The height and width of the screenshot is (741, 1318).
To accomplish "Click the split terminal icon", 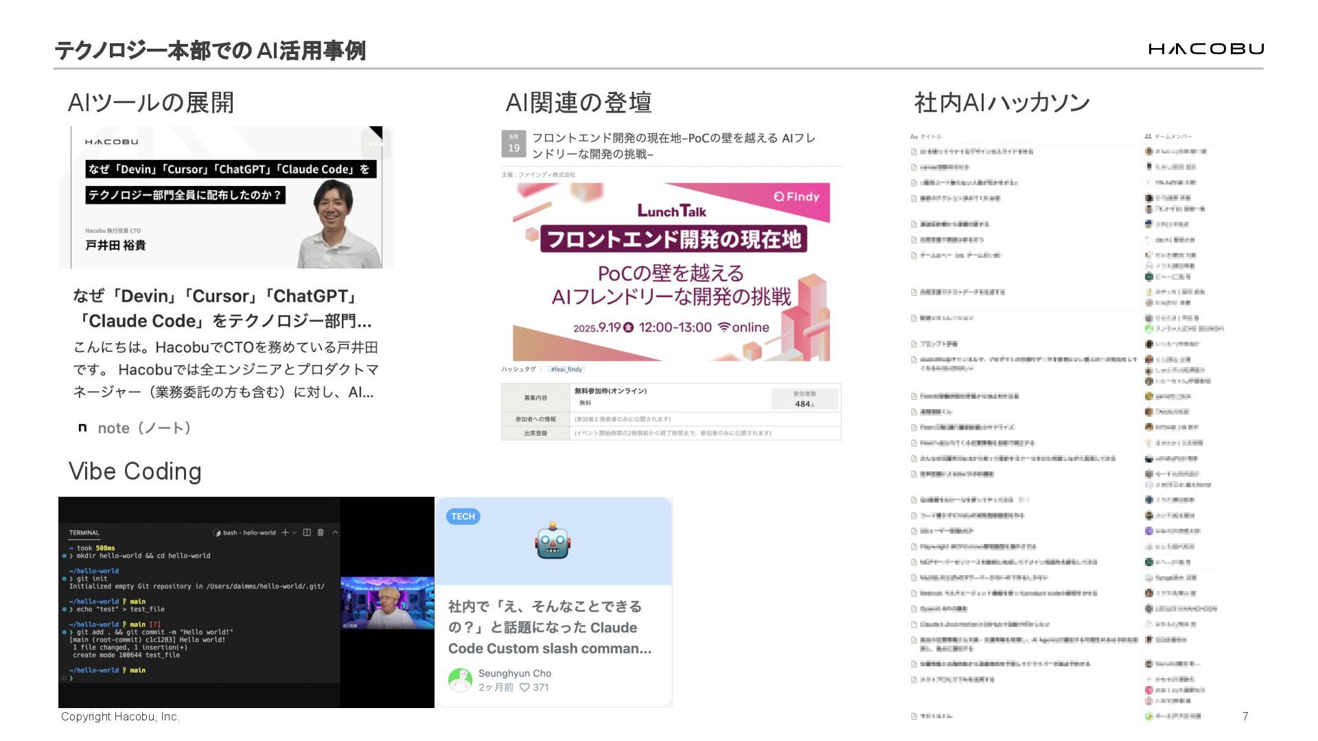I will 307,532.
